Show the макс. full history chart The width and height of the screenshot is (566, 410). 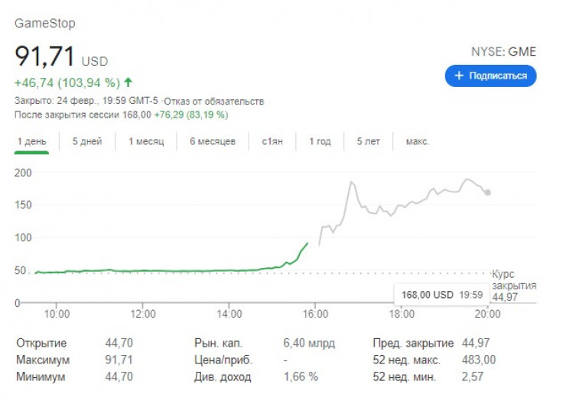tap(418, 141)
